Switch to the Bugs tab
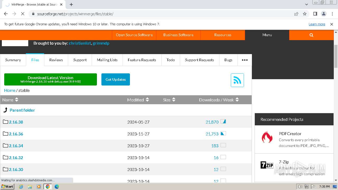Image resolution: width=338 pixels, height=190 pixels. (x=228, y=60)
